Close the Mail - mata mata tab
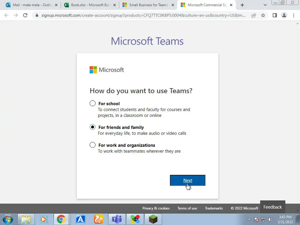The width and height of the screenshot is (300, 225). [x=56, y=5]
